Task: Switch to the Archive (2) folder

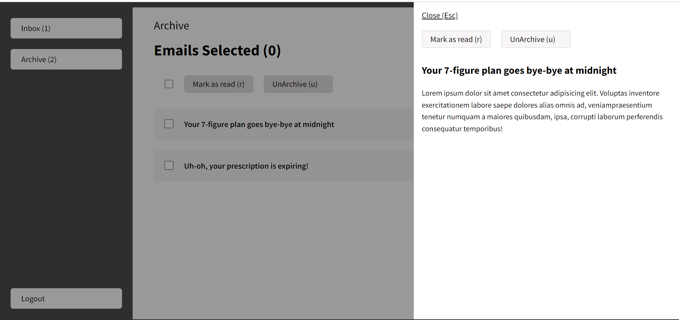Action: click(x=66, y=59)
